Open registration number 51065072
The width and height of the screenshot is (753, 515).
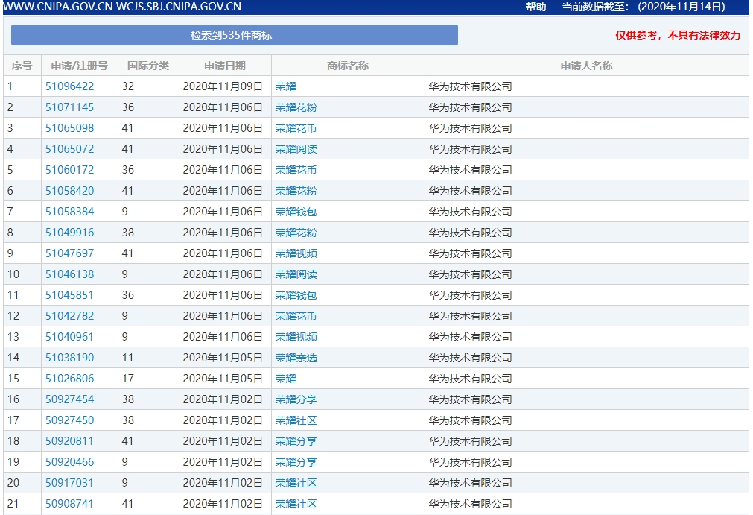tap(69, 149)
